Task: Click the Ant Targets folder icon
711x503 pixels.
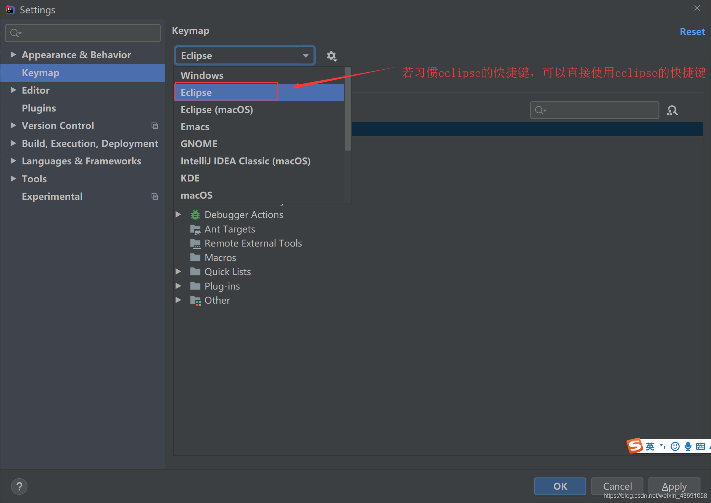Action: tap(195, 229)
